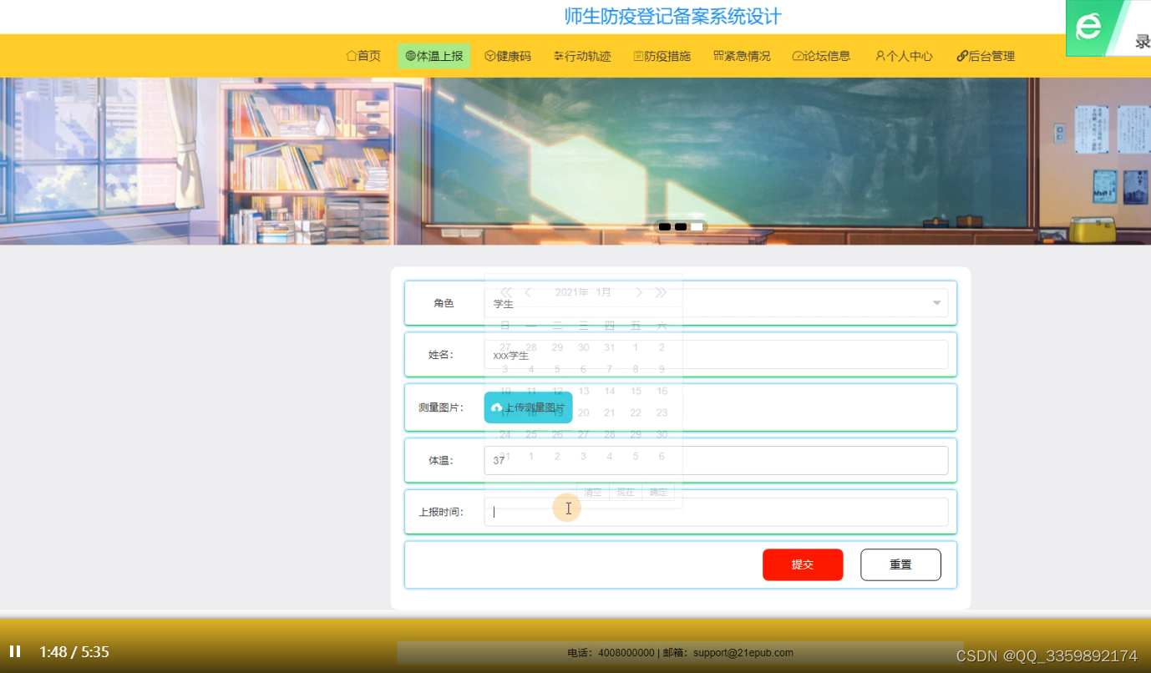1151x673 pixels.
Task: Click the 上传测量图片 upload button
Action: 528,407
